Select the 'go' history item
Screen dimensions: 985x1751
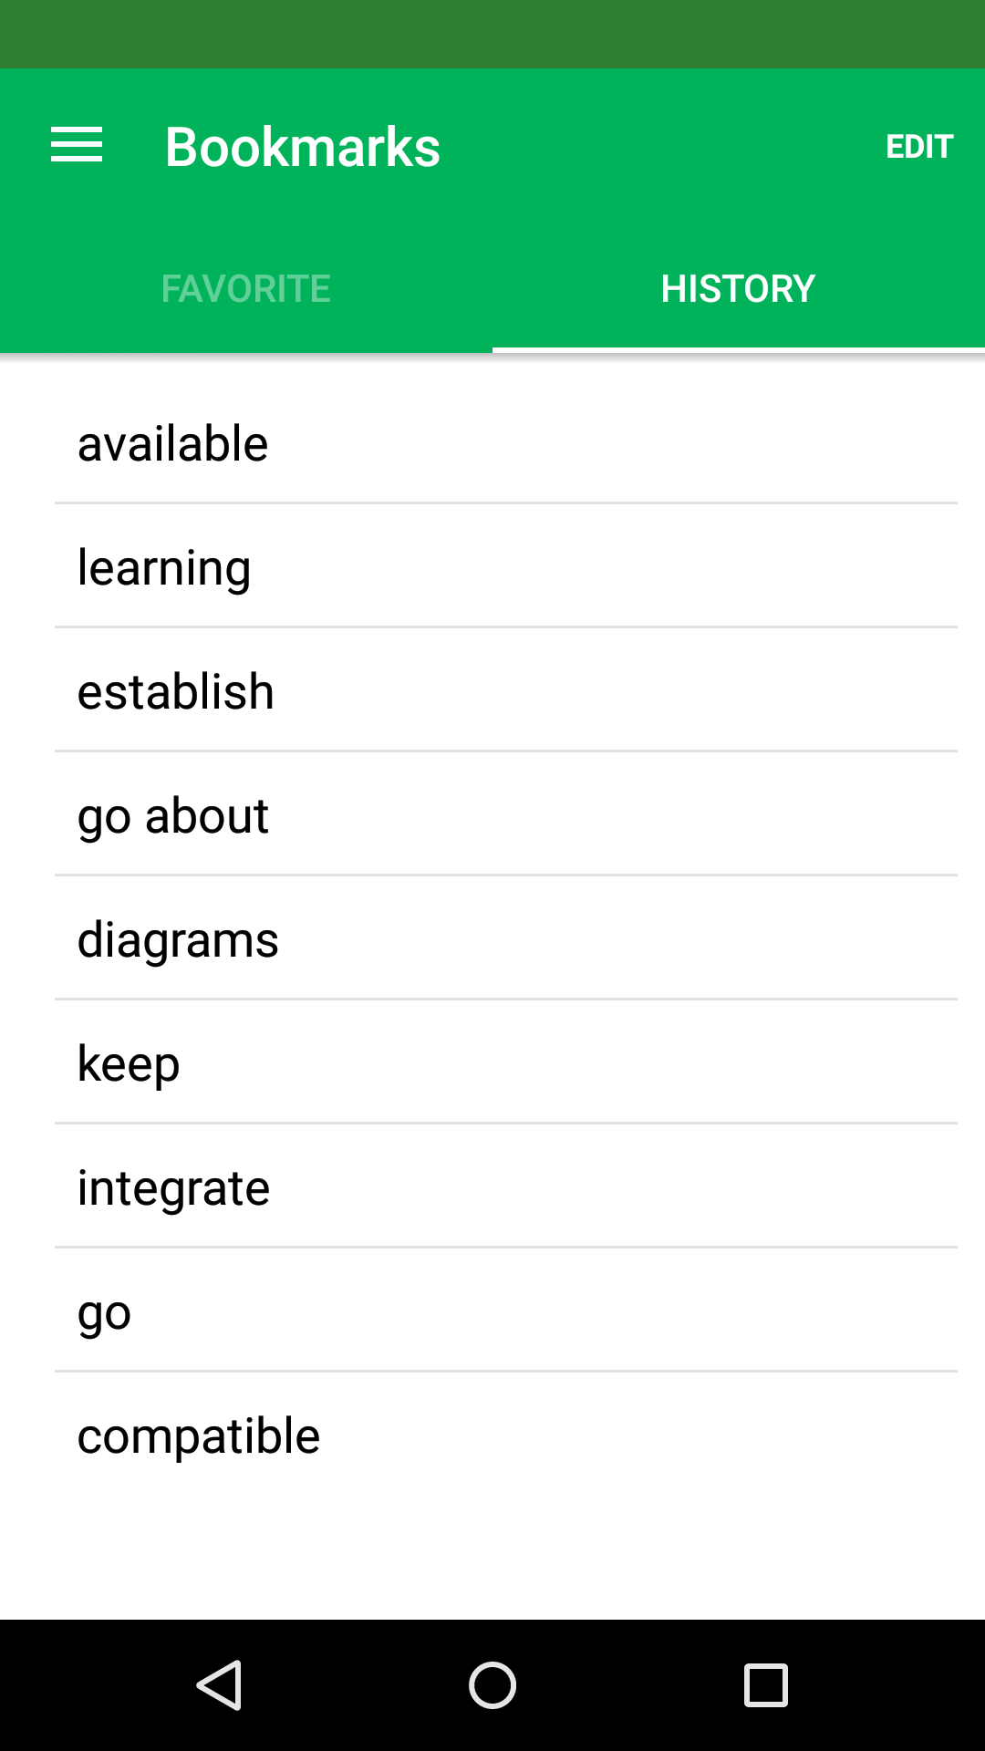coord(104,1311)
